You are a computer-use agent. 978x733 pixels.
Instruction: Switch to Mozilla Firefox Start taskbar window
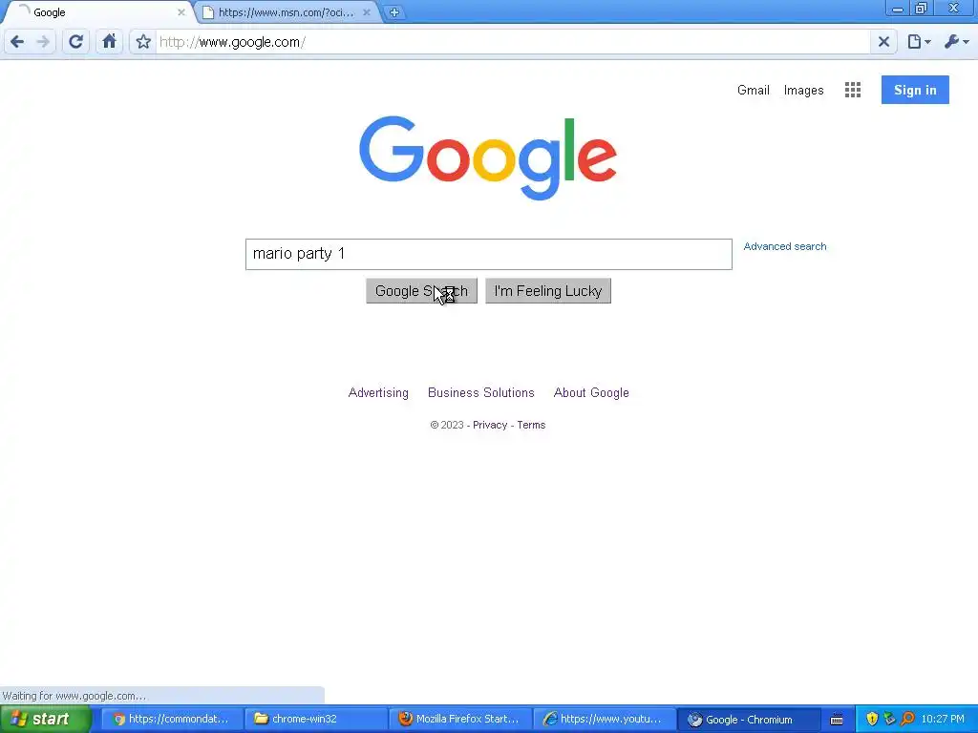459,720
